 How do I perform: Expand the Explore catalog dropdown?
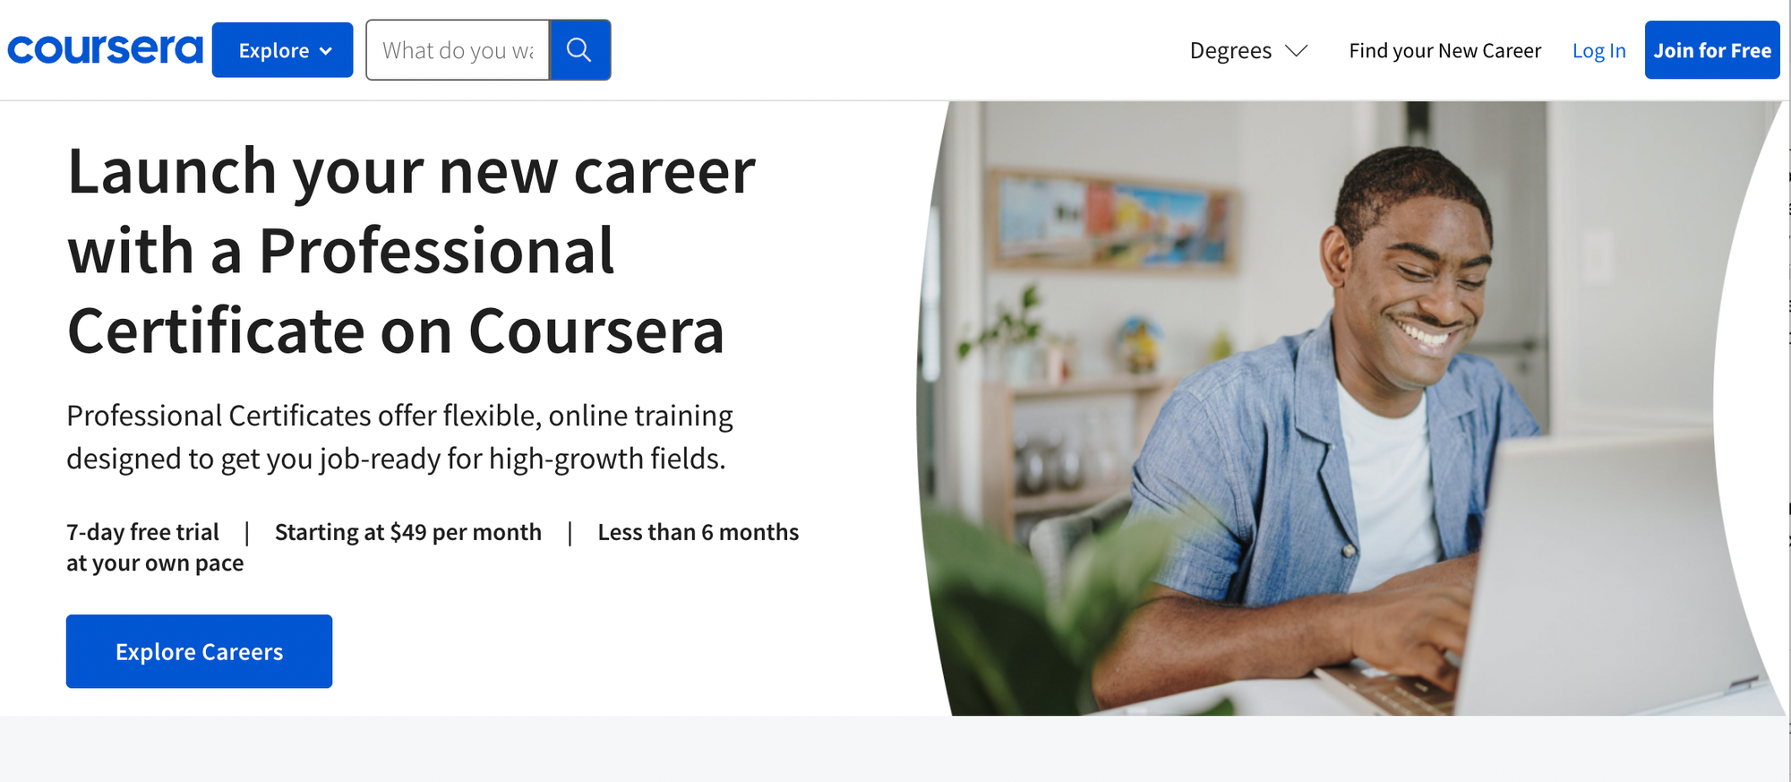[282, 50]
